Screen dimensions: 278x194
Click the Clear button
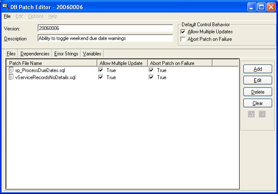(258, 103)
